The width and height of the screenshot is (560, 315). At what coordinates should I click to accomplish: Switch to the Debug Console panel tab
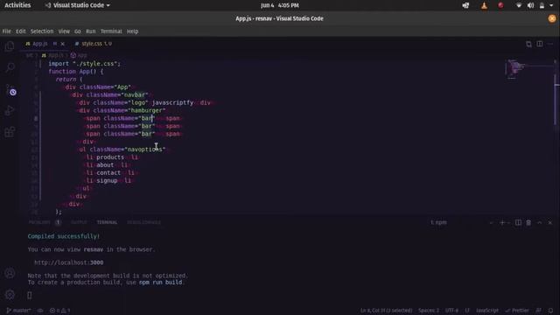[143, 222]
